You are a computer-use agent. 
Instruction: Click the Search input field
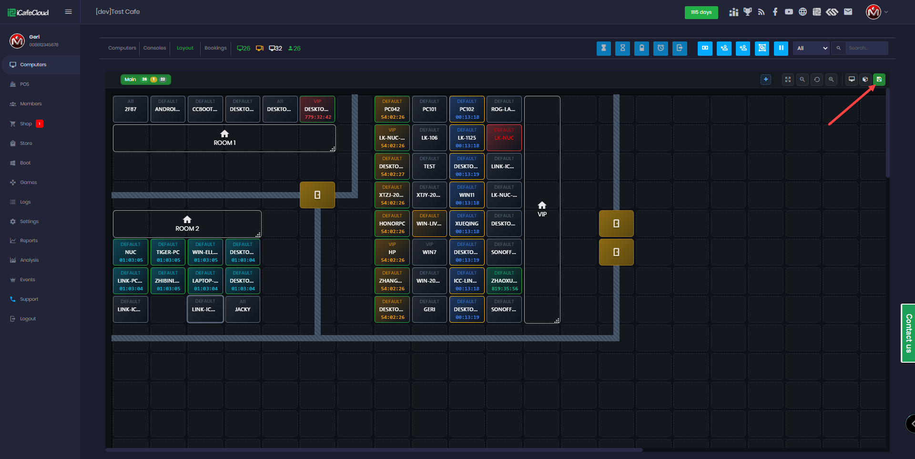click(x=866, y=48)
